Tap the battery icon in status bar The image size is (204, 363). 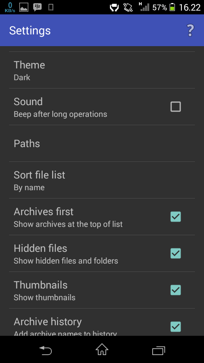172,7
